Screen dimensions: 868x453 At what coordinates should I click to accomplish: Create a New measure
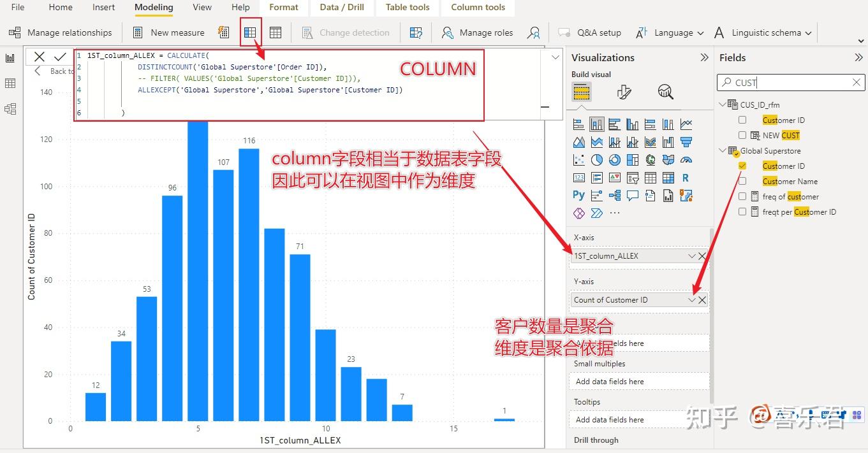[x=168, y=32]
